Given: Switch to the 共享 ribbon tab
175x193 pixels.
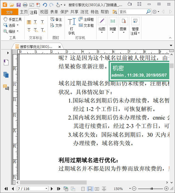Looking at the screenshot, I should pos(74,12).
